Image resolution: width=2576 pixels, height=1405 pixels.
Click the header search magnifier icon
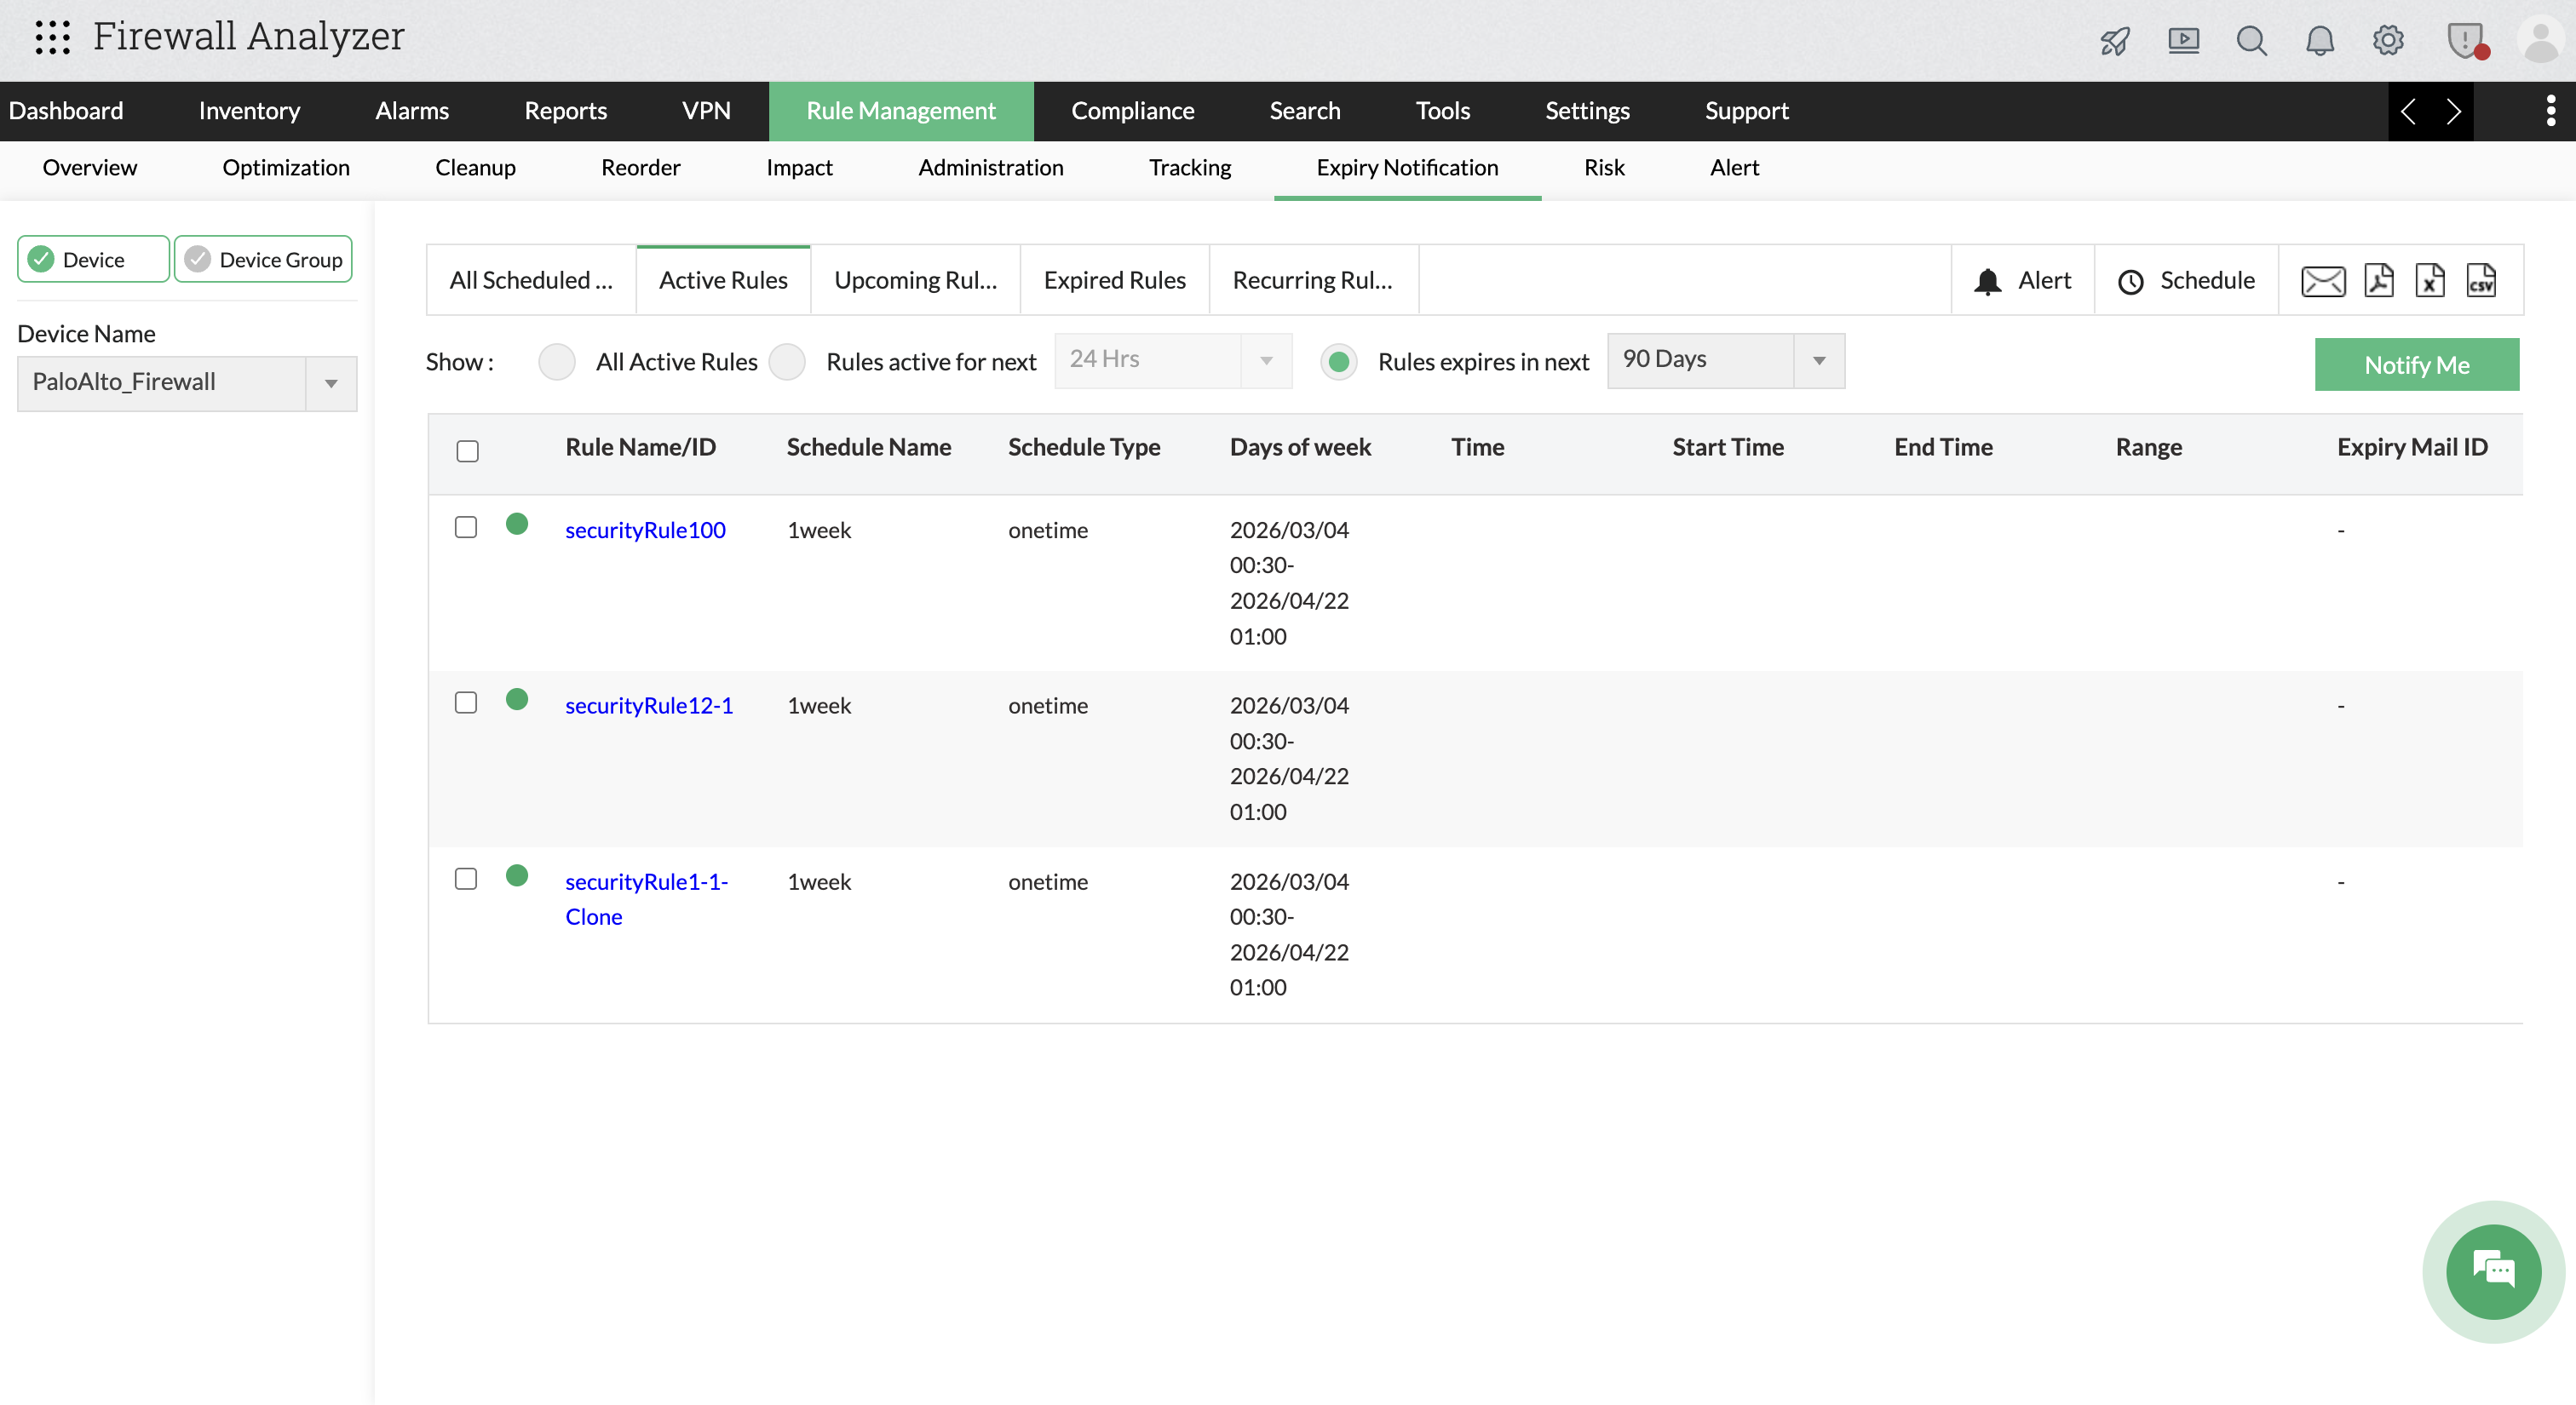(2251, 41)
